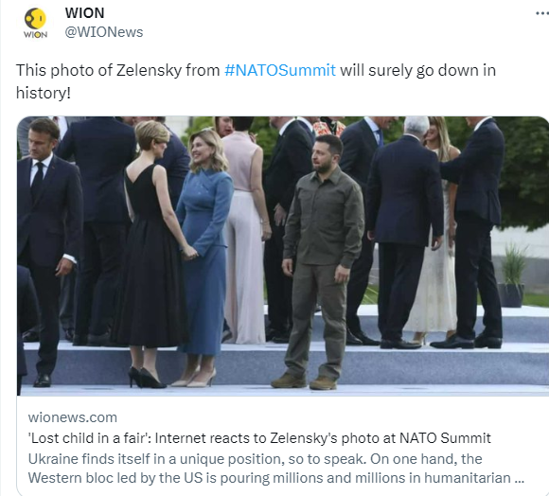The width and height of the screenshot is (549, 496).
Task: Open the tweet's more options ellipsis
Action: click(542, 13)
